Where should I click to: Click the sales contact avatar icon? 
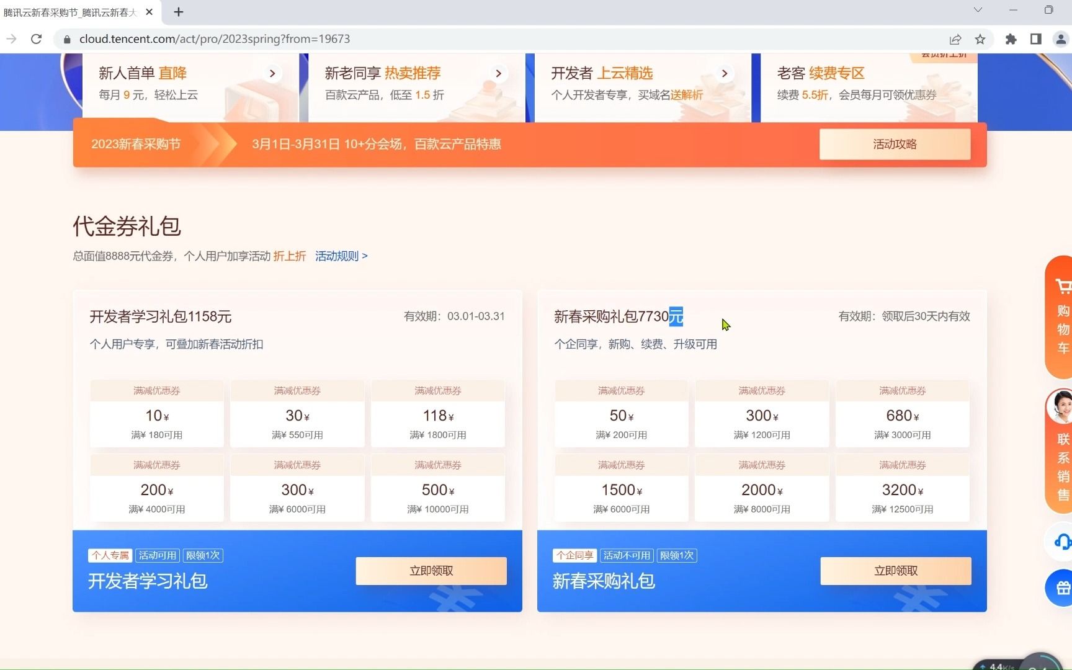pos(1060,406)
